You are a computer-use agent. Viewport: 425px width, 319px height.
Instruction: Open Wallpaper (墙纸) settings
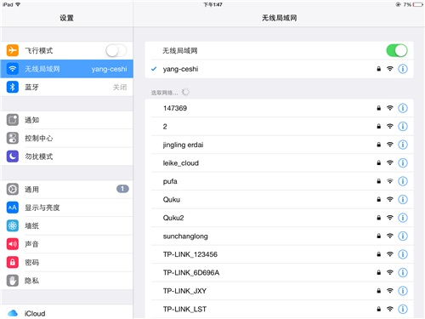tap(67, 225)
